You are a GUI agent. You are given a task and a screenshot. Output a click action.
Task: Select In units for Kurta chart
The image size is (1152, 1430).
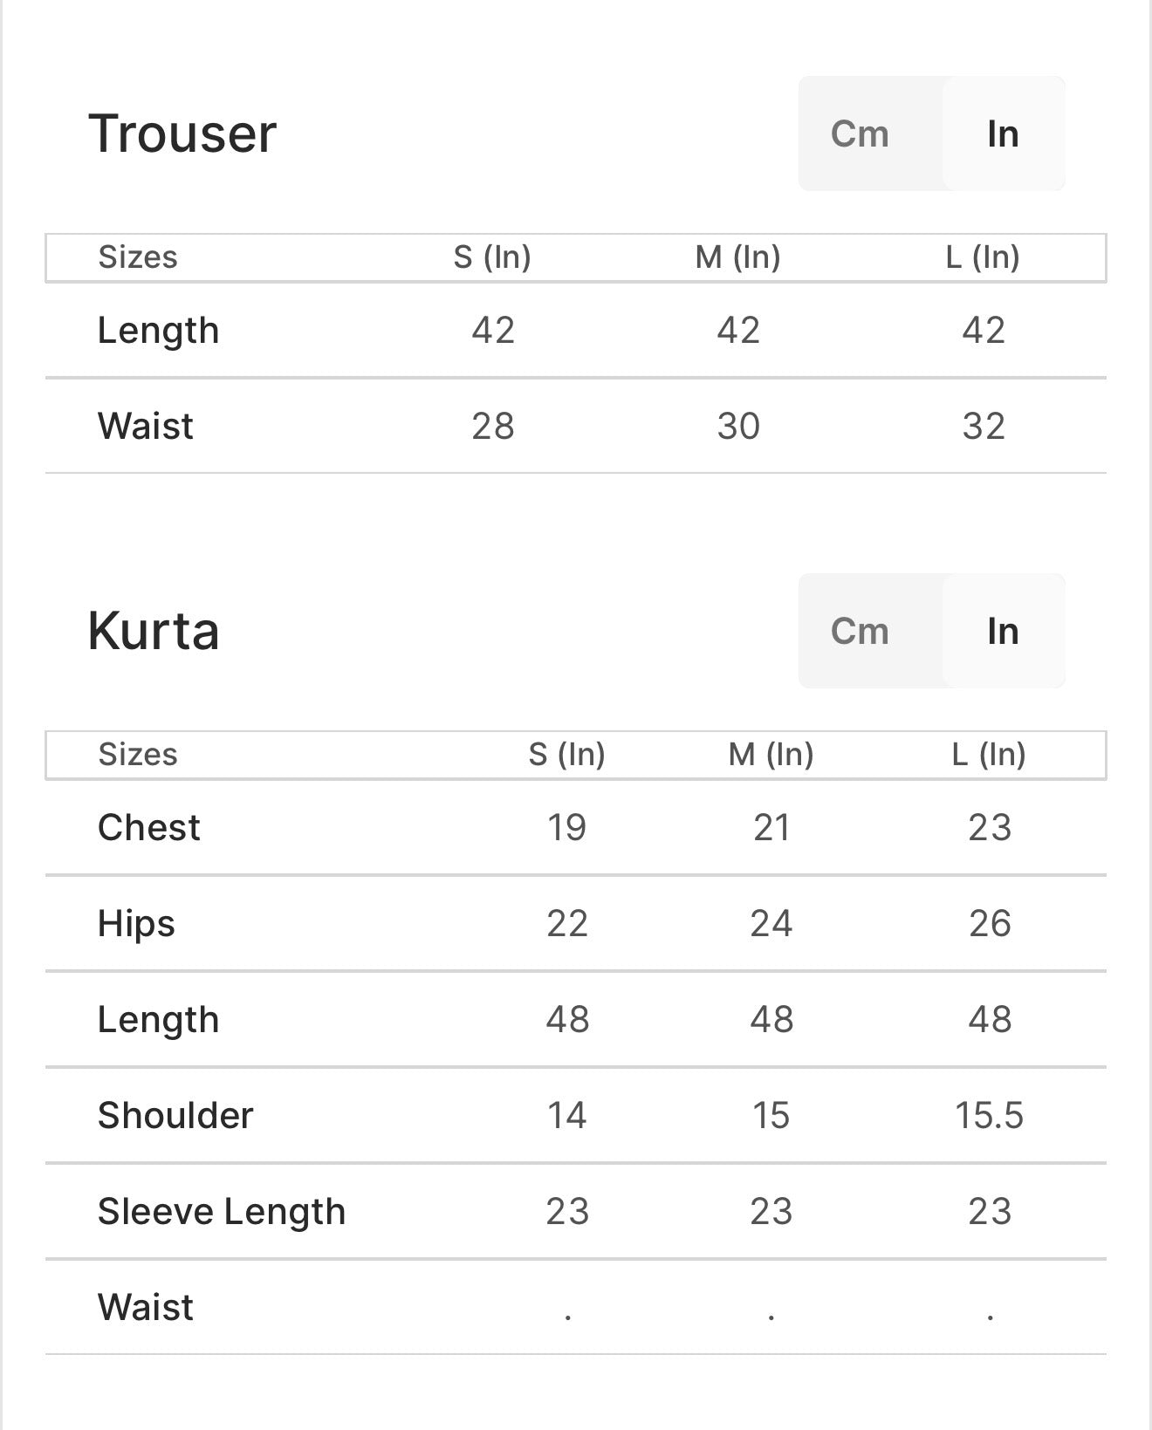[x=1003, y=631]
